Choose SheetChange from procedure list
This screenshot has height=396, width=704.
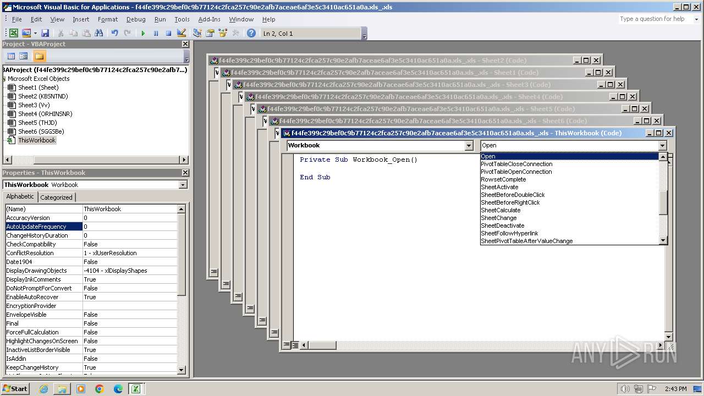(x=498, y=218)
